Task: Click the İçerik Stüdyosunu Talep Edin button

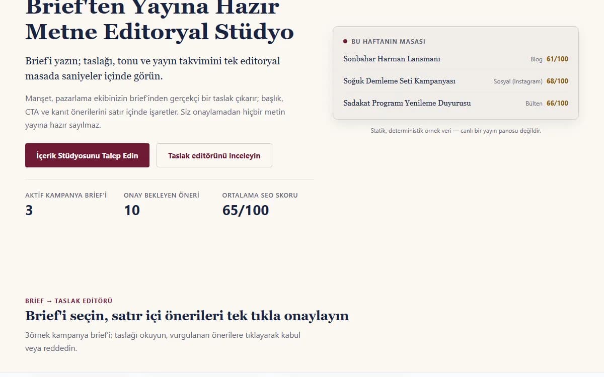Action: (87, 155)
